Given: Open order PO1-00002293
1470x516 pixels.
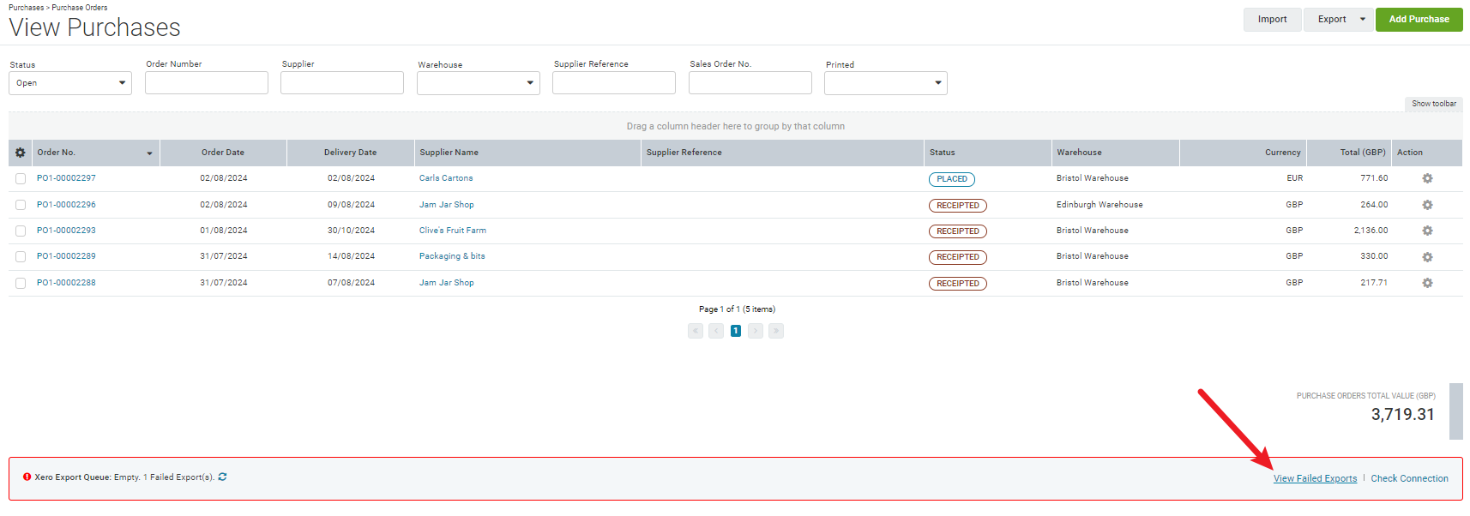Looking at the screenshot, I should [66, 231].
